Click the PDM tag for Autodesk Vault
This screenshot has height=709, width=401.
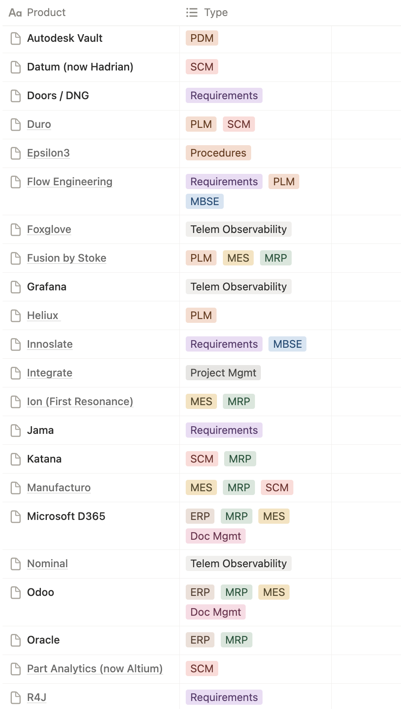pos(202,38)
